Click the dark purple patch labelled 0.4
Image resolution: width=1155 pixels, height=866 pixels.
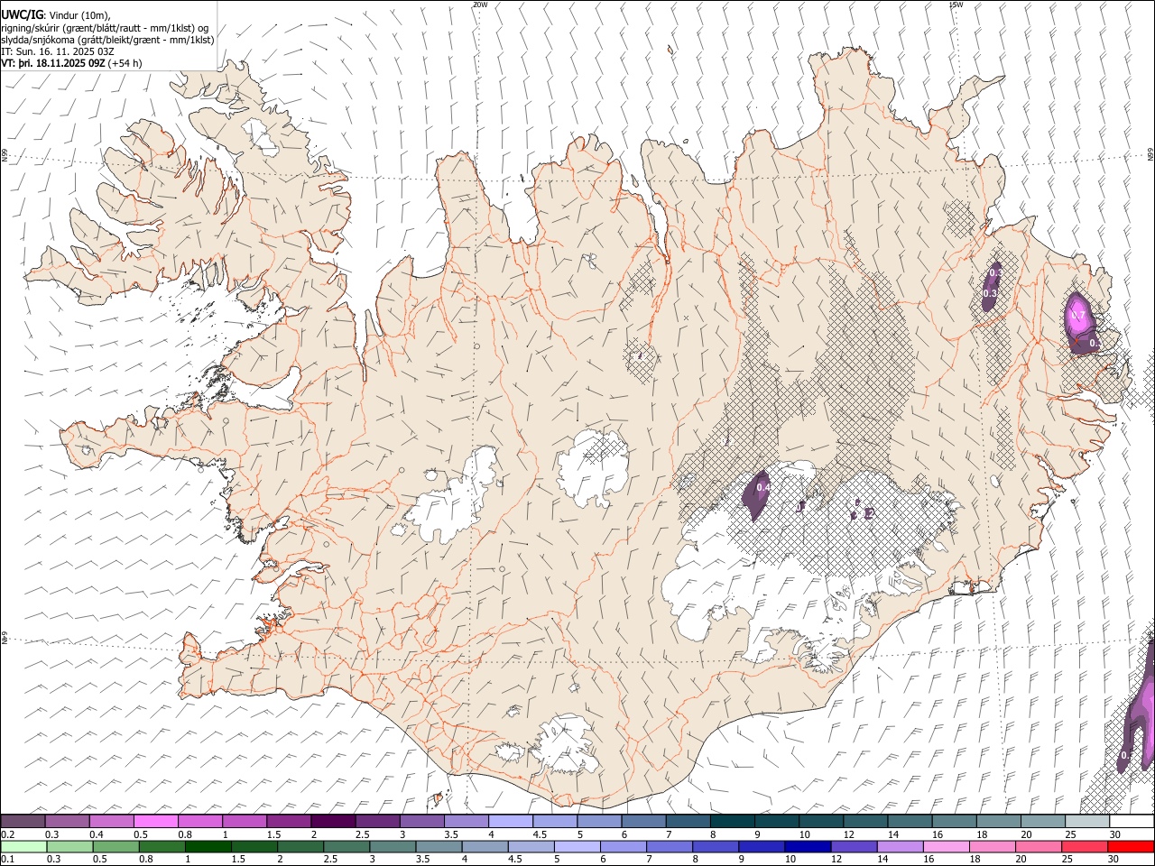(756, 494)
